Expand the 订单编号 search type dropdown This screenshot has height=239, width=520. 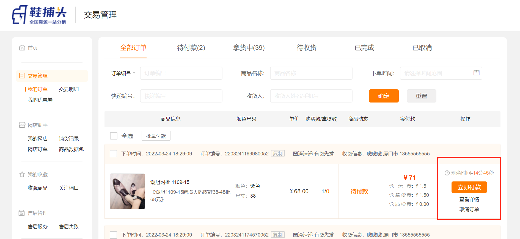(123, 73)
